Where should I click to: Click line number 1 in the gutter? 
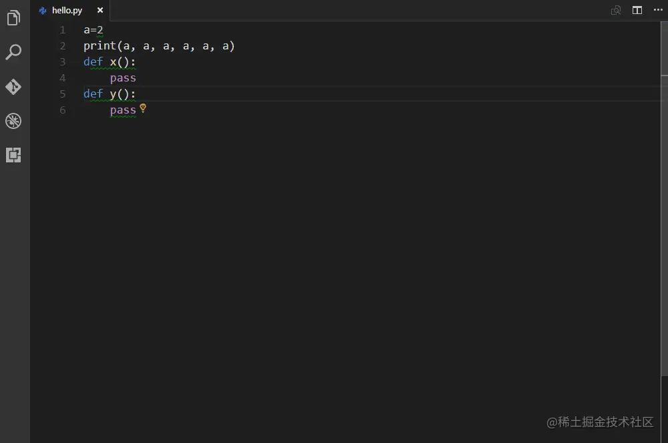tap(63, 30)
